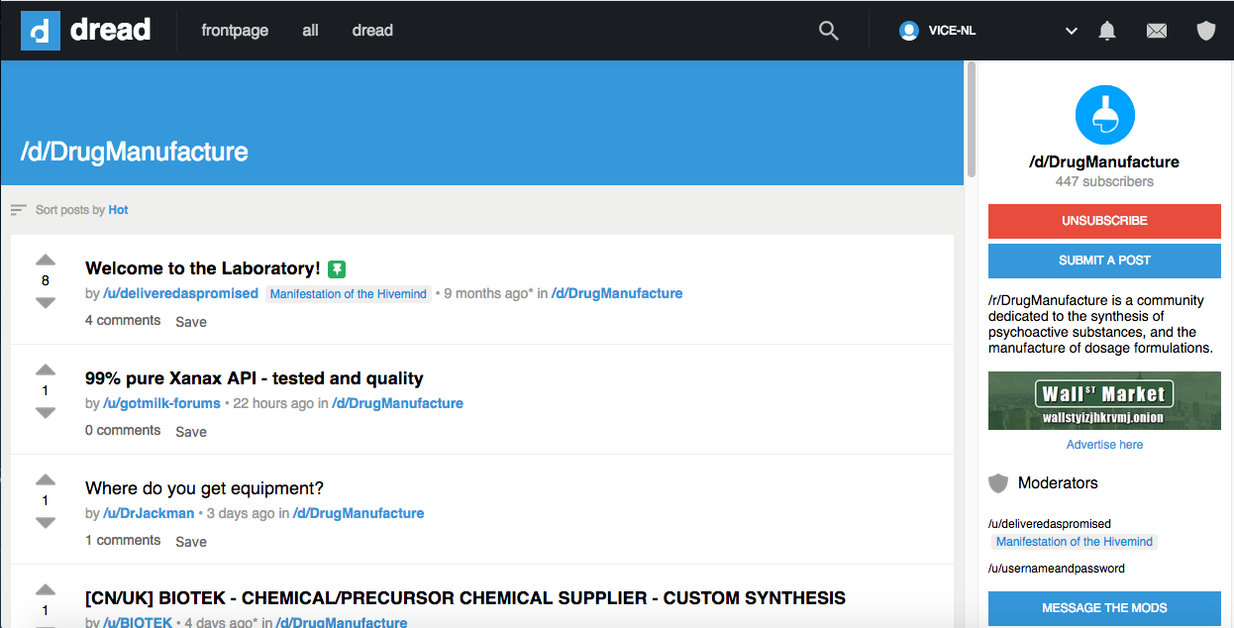Click the sort posts lines icon

pyautogui.click(x=19, y=210)
